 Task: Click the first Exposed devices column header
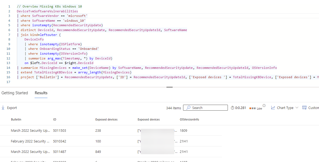106,119
